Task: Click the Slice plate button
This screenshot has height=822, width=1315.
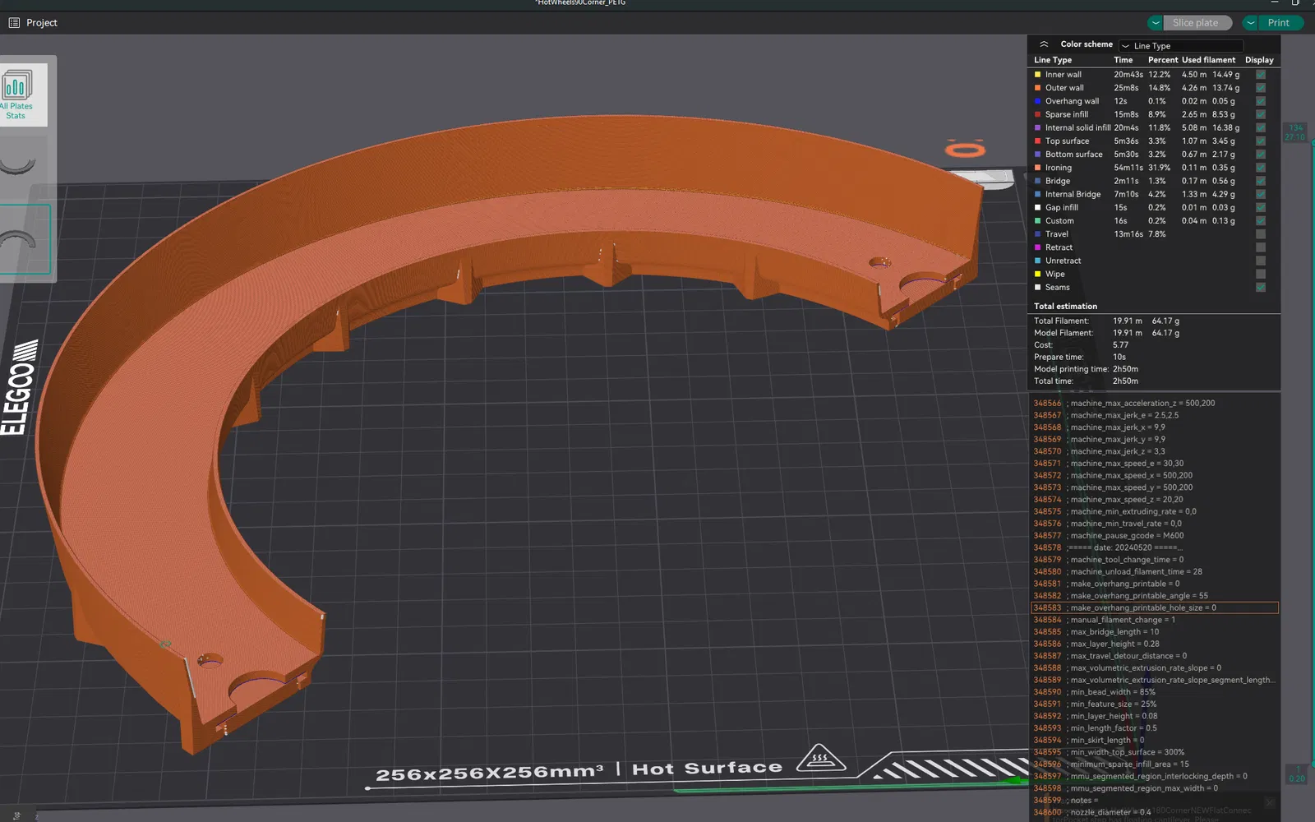Action: point(1195,23)
